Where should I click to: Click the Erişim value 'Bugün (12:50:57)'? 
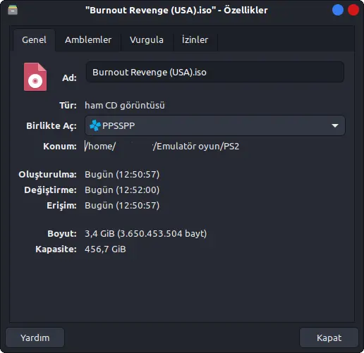(x=122, y=205)
